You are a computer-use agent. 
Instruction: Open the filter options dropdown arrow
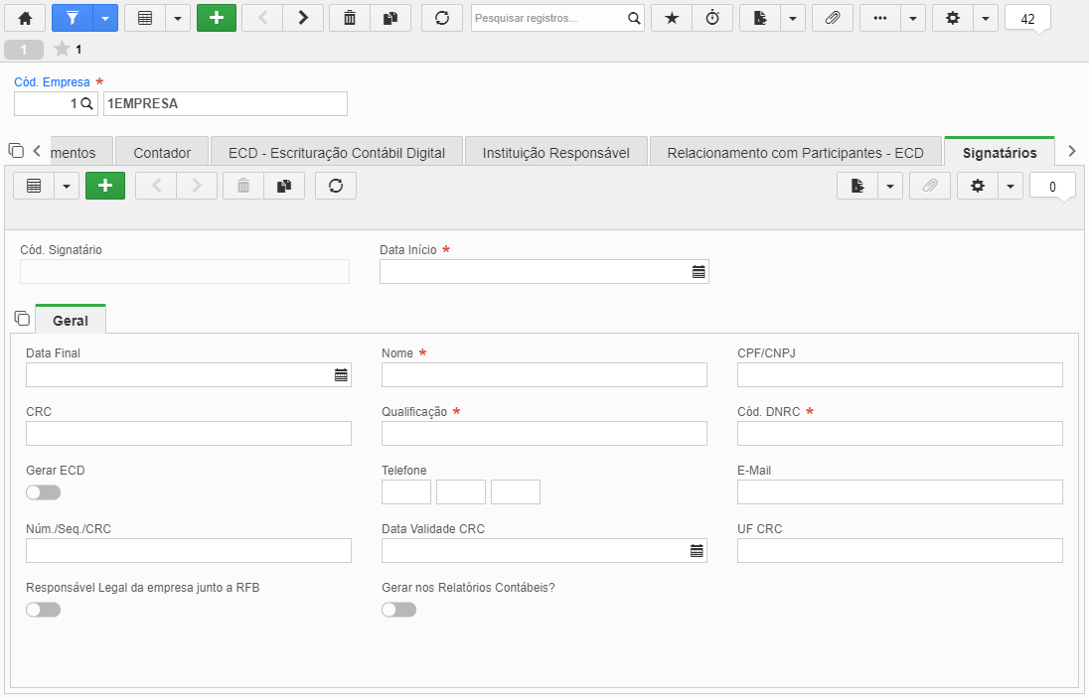(105, 18)
